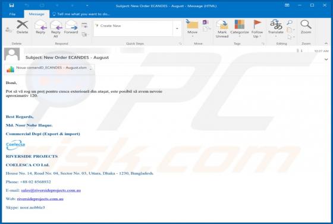Click the Subject: New Order ECANDES line
This screenshot has width=333, height=224.
(67, 57)
